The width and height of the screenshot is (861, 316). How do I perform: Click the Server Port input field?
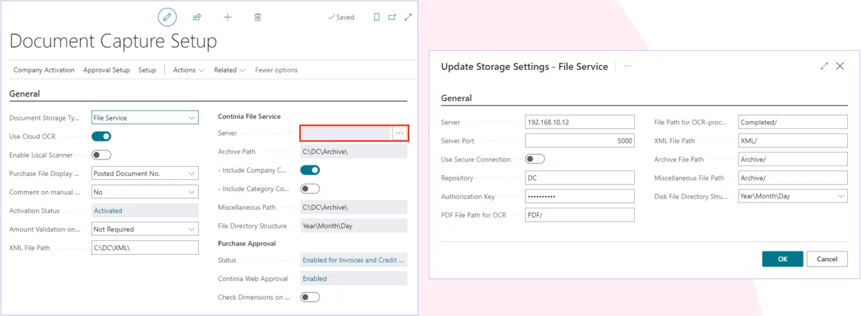click(579, 141)
